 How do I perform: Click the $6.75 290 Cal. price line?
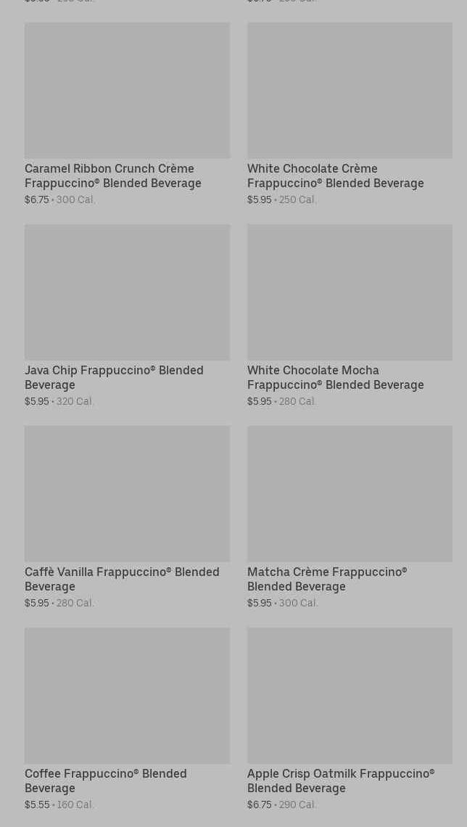(x=282, y=805)
